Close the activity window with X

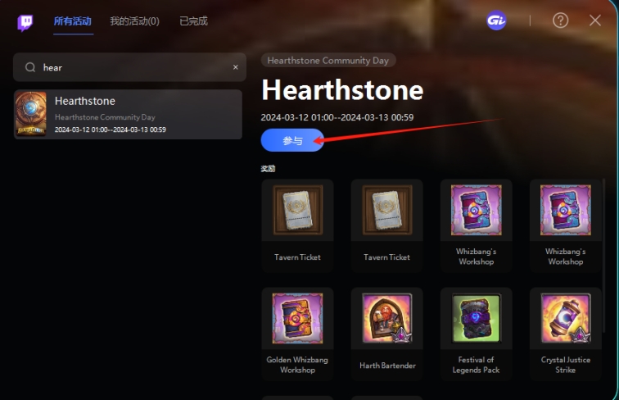click(x=595, y=20)
